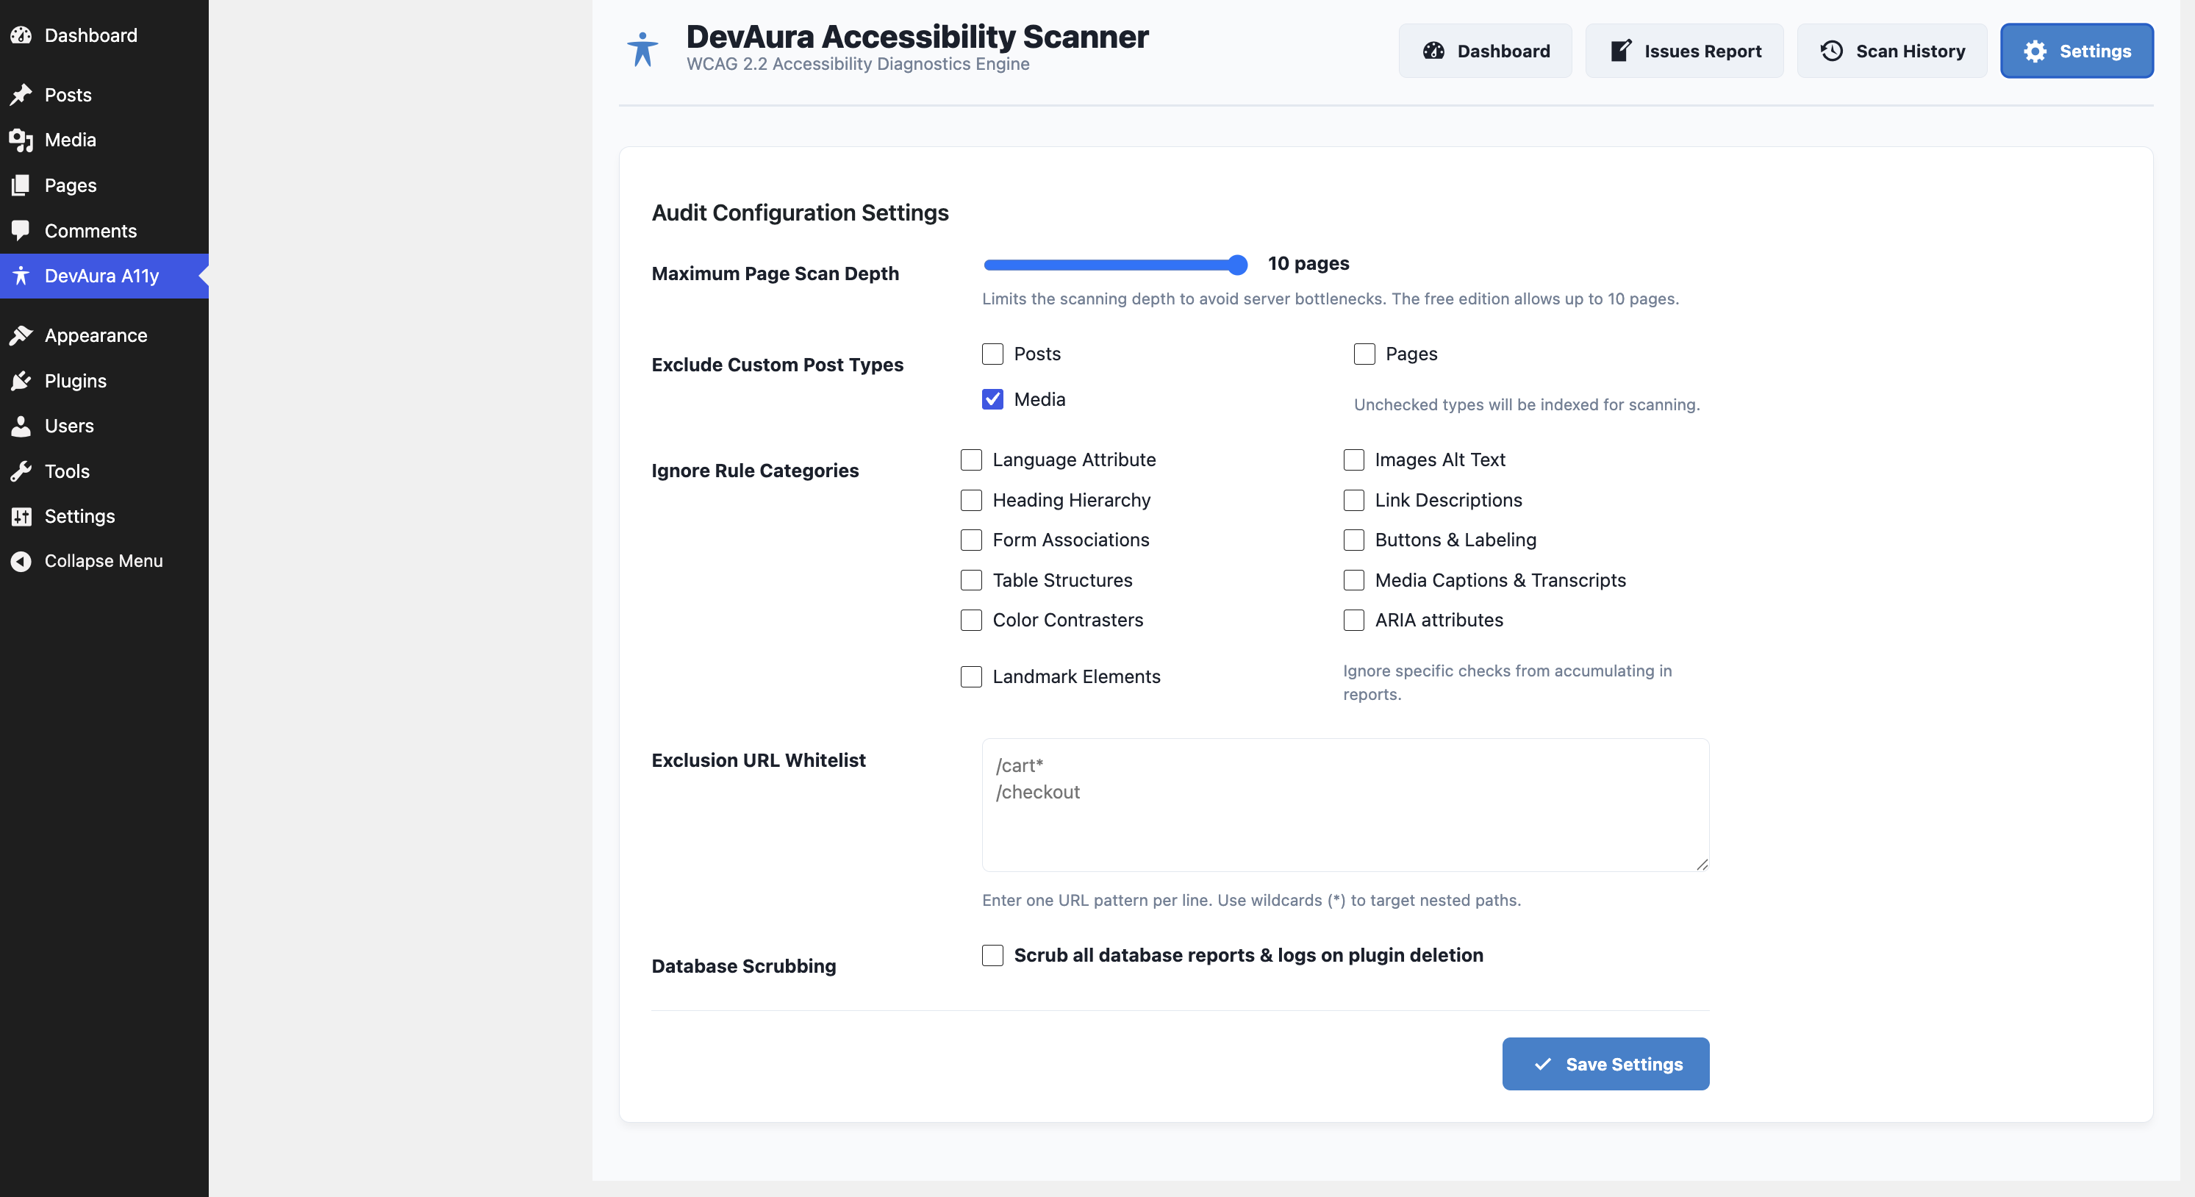Click the clock icon on Scan History button
Image resolution: width=2195 pixels, height=1197 pixels.
coord(1832,51)
